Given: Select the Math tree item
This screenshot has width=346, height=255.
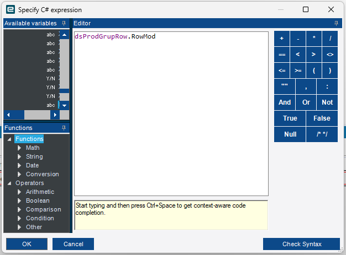Looking at the screenshot, I should [33, 148].
